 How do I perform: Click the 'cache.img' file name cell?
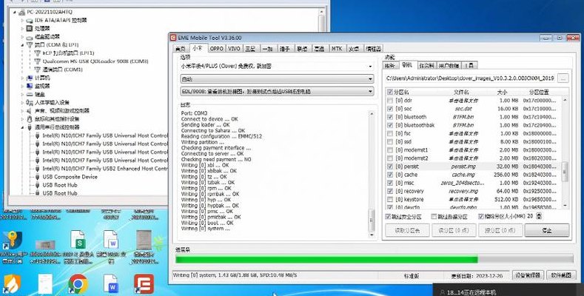pyautogui.click(x=463, y=175)
